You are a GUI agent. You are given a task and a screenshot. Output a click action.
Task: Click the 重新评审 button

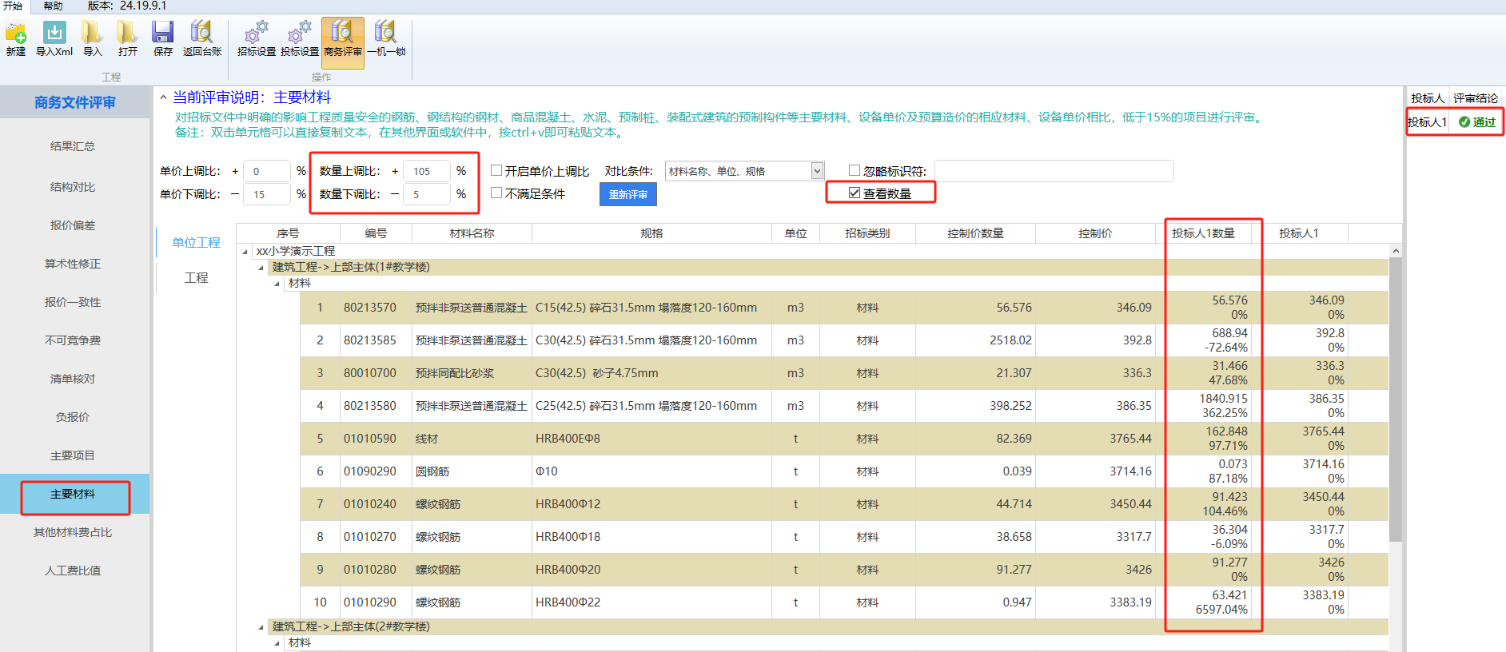(627, 194)
